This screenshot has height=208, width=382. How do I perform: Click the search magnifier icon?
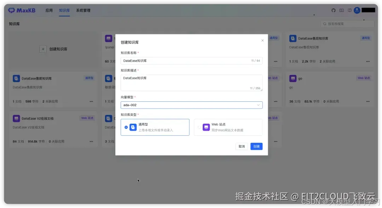point(324,24)
